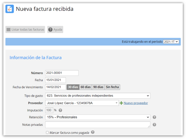Open help icon next to Retención dropdown
Viewport: 186px width, 139px height.
pos(154,117)
